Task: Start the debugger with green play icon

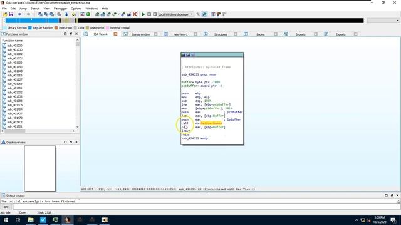Action: (x=143, y=14)
